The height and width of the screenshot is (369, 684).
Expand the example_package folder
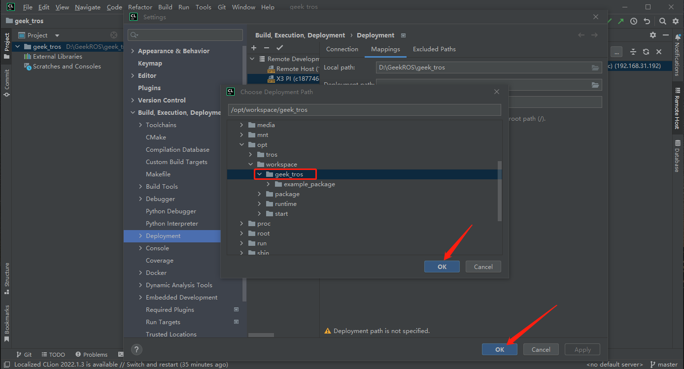(268, 184)
